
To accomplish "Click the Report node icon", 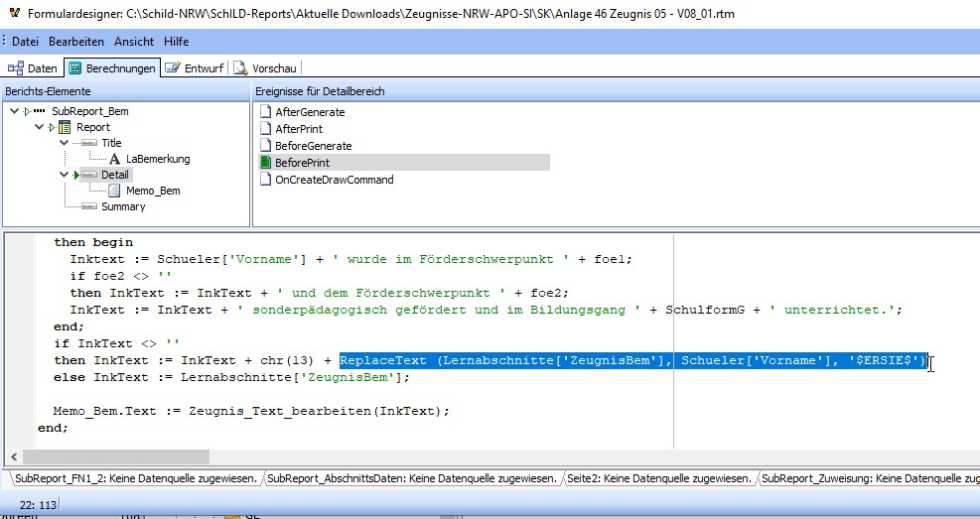I will point(65,127).
